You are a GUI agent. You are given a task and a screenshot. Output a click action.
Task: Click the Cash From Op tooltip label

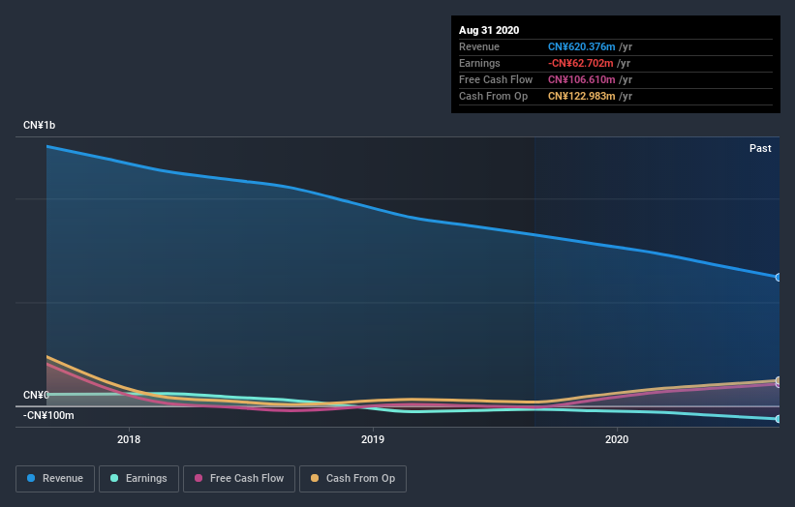coord(493,96)
